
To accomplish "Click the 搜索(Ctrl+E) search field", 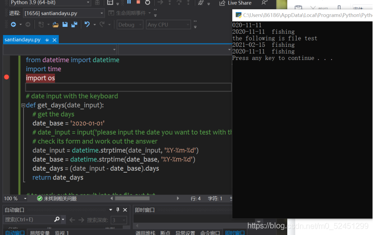I will pyautogui.click(x=29, y=219).
